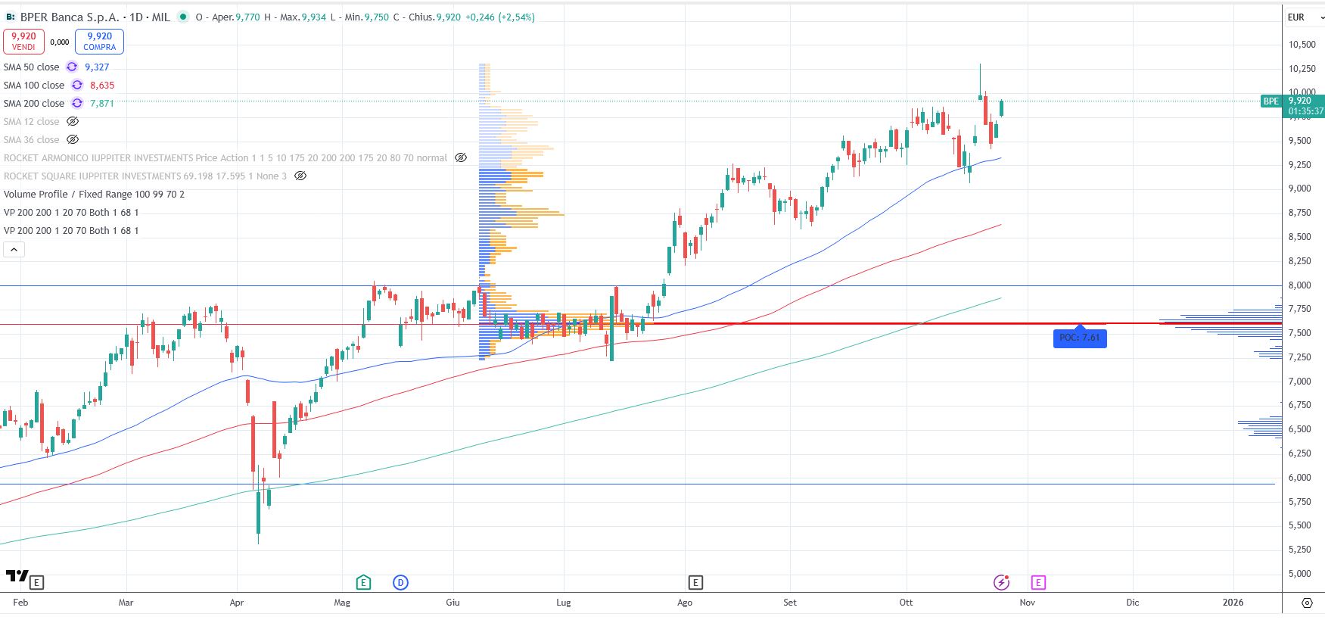Show the hidden SMA 12 indicator
The image size is (1325, 620).
tap(73, 121)
